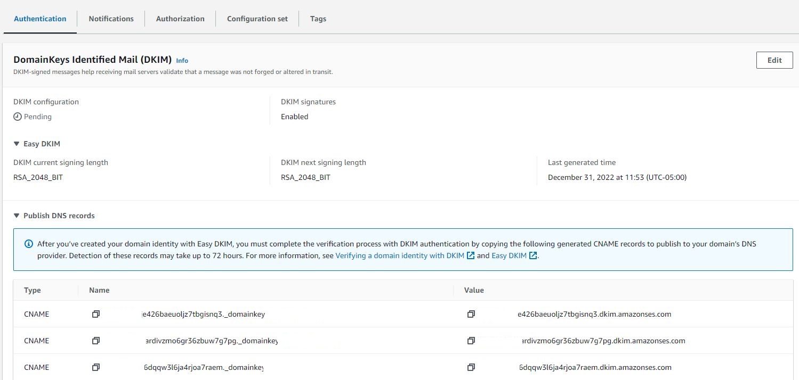Go to the Configuration set tab
Image resolution: width=799 pixels, height=380 pixels.
[257, 19]
